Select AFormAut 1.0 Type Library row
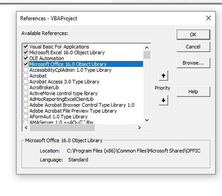Viewport: 222px width, 196px height. [58, 117]
